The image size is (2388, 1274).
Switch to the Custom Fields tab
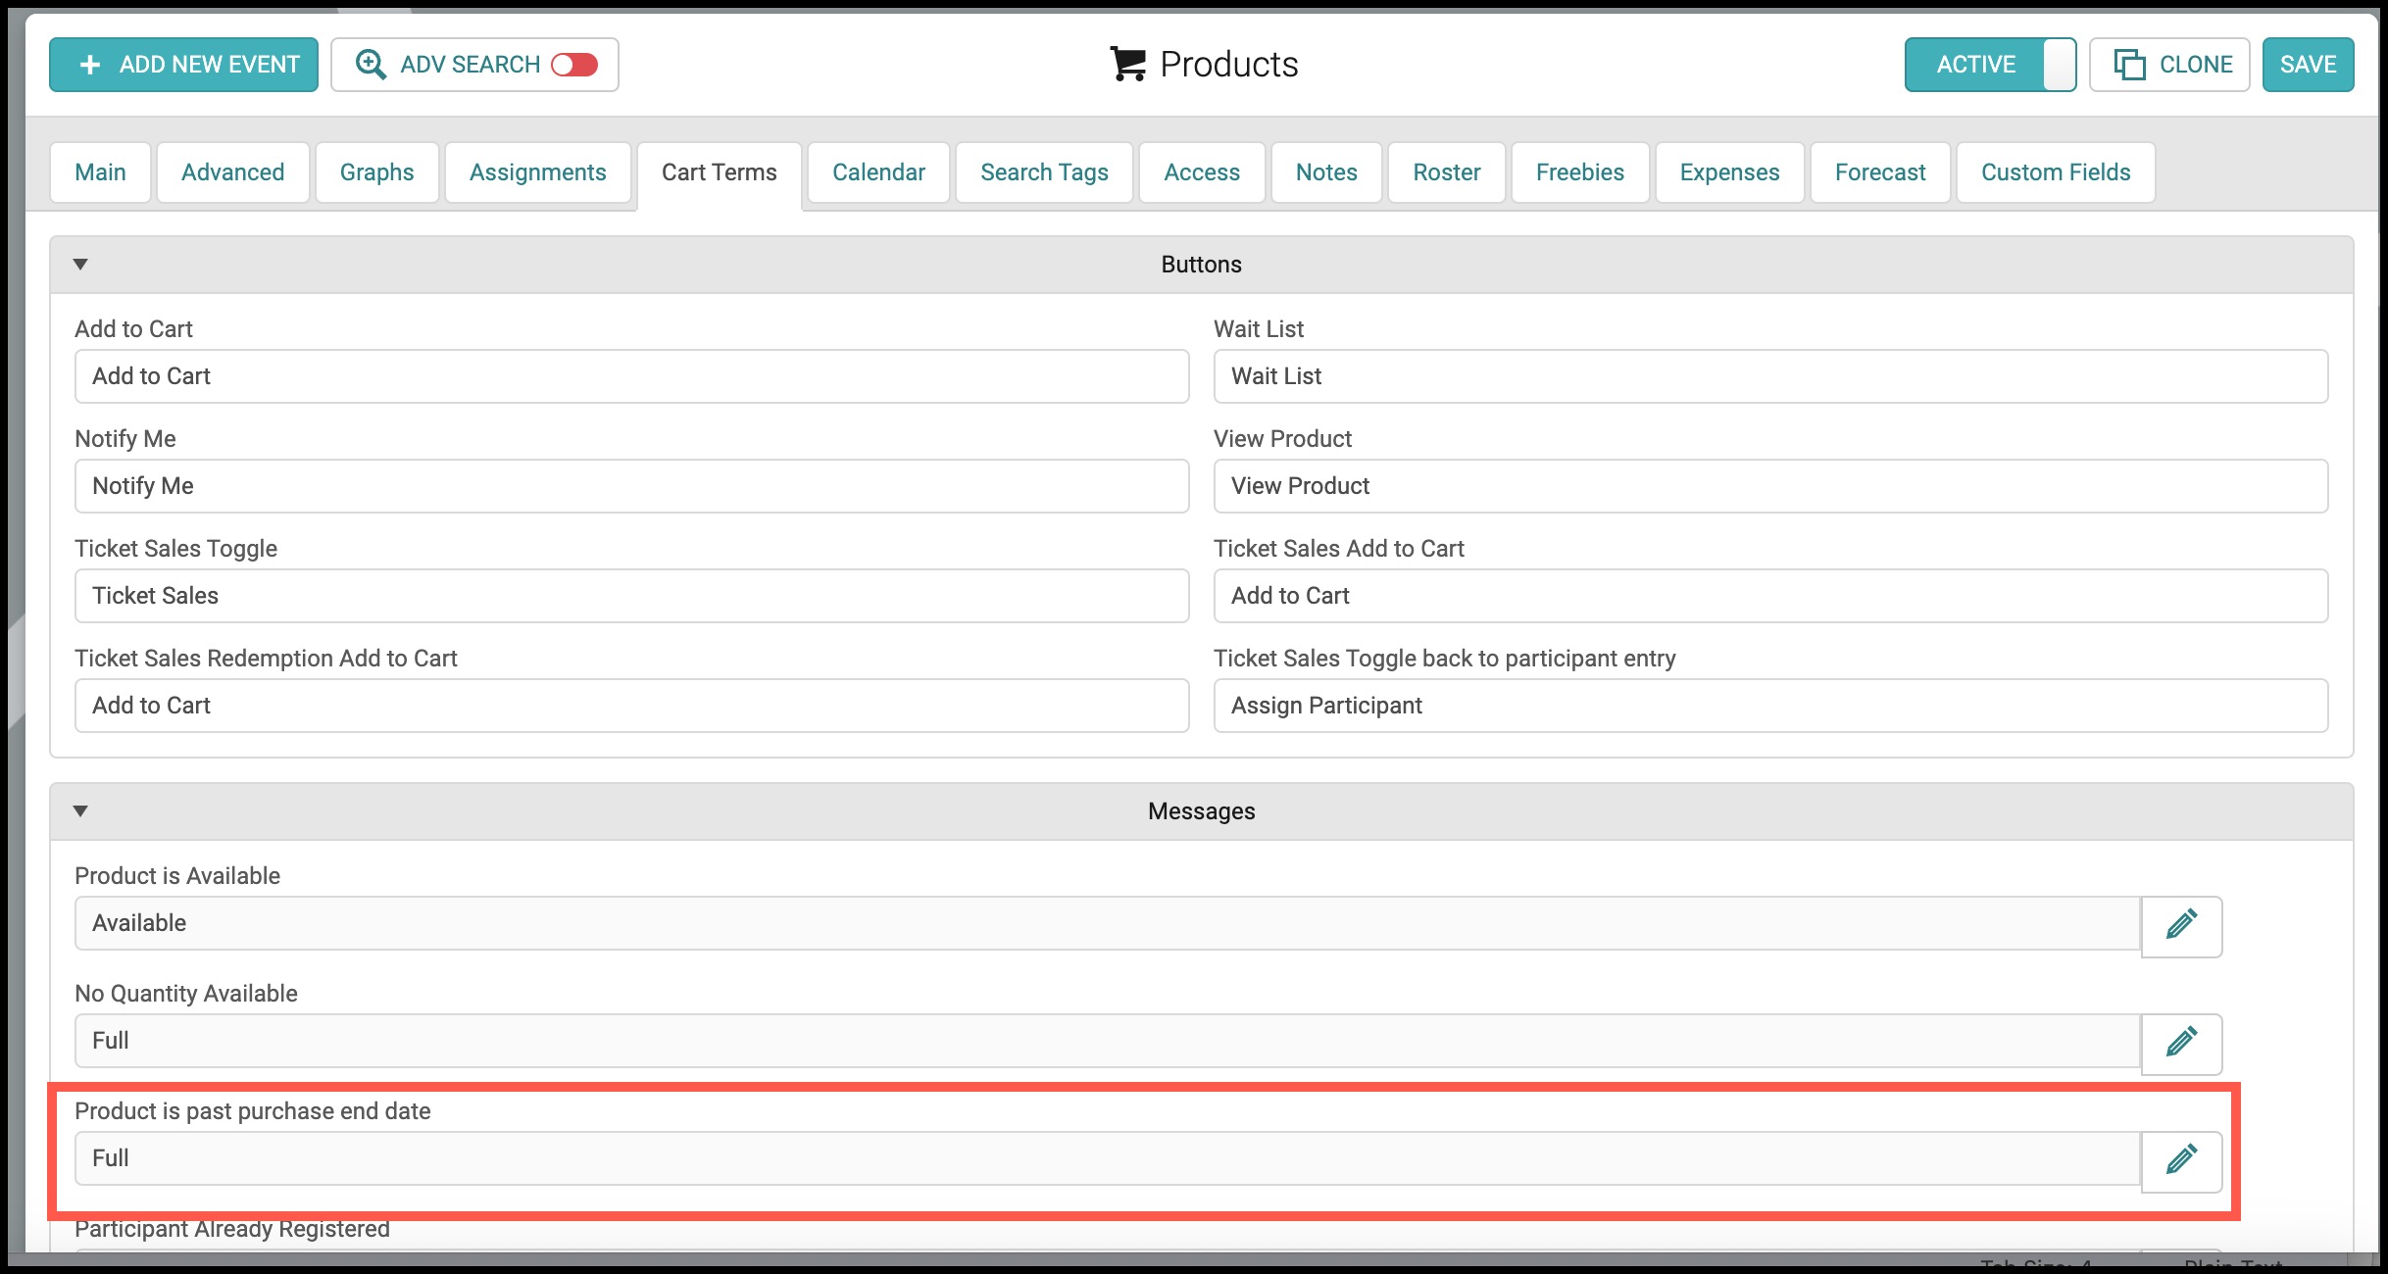pyautogui.click(x=2056, y=172)
